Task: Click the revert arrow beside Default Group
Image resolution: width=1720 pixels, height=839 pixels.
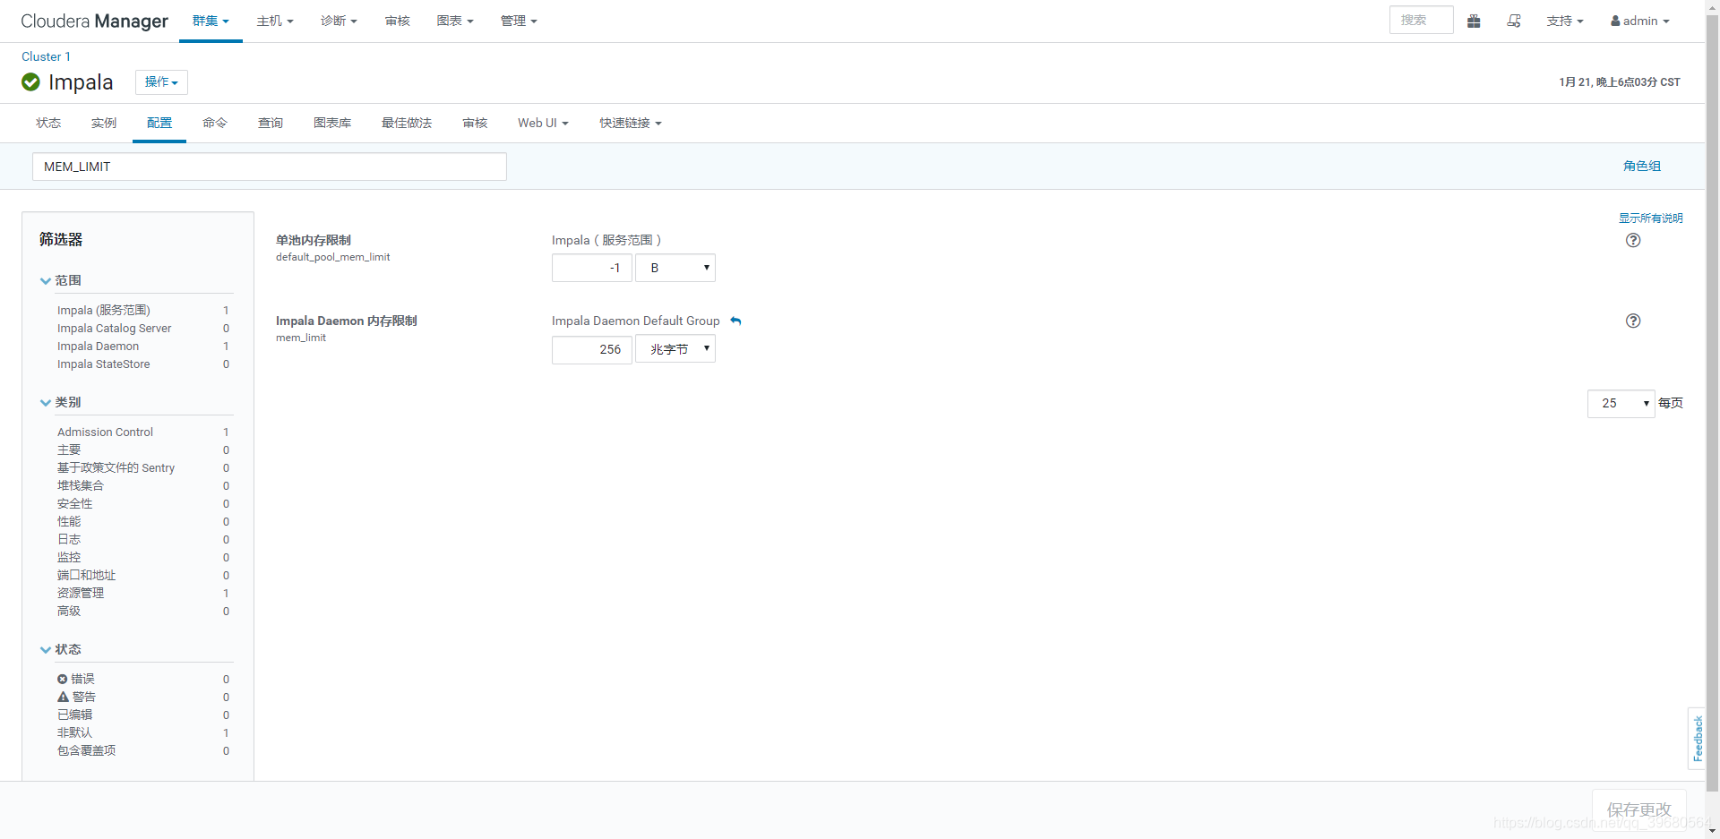Action: point(735,321)
